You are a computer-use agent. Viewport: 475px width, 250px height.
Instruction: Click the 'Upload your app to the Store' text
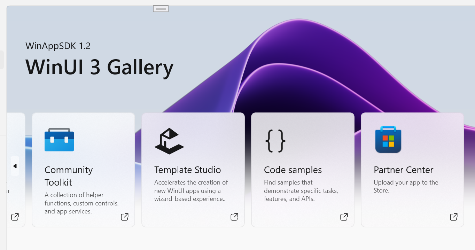[406, 186]
